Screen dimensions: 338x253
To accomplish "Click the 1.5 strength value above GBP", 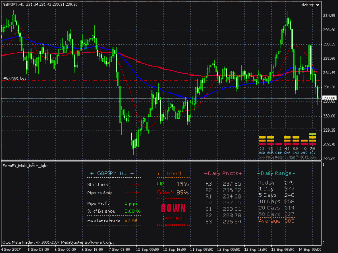I will coord(279,149).
